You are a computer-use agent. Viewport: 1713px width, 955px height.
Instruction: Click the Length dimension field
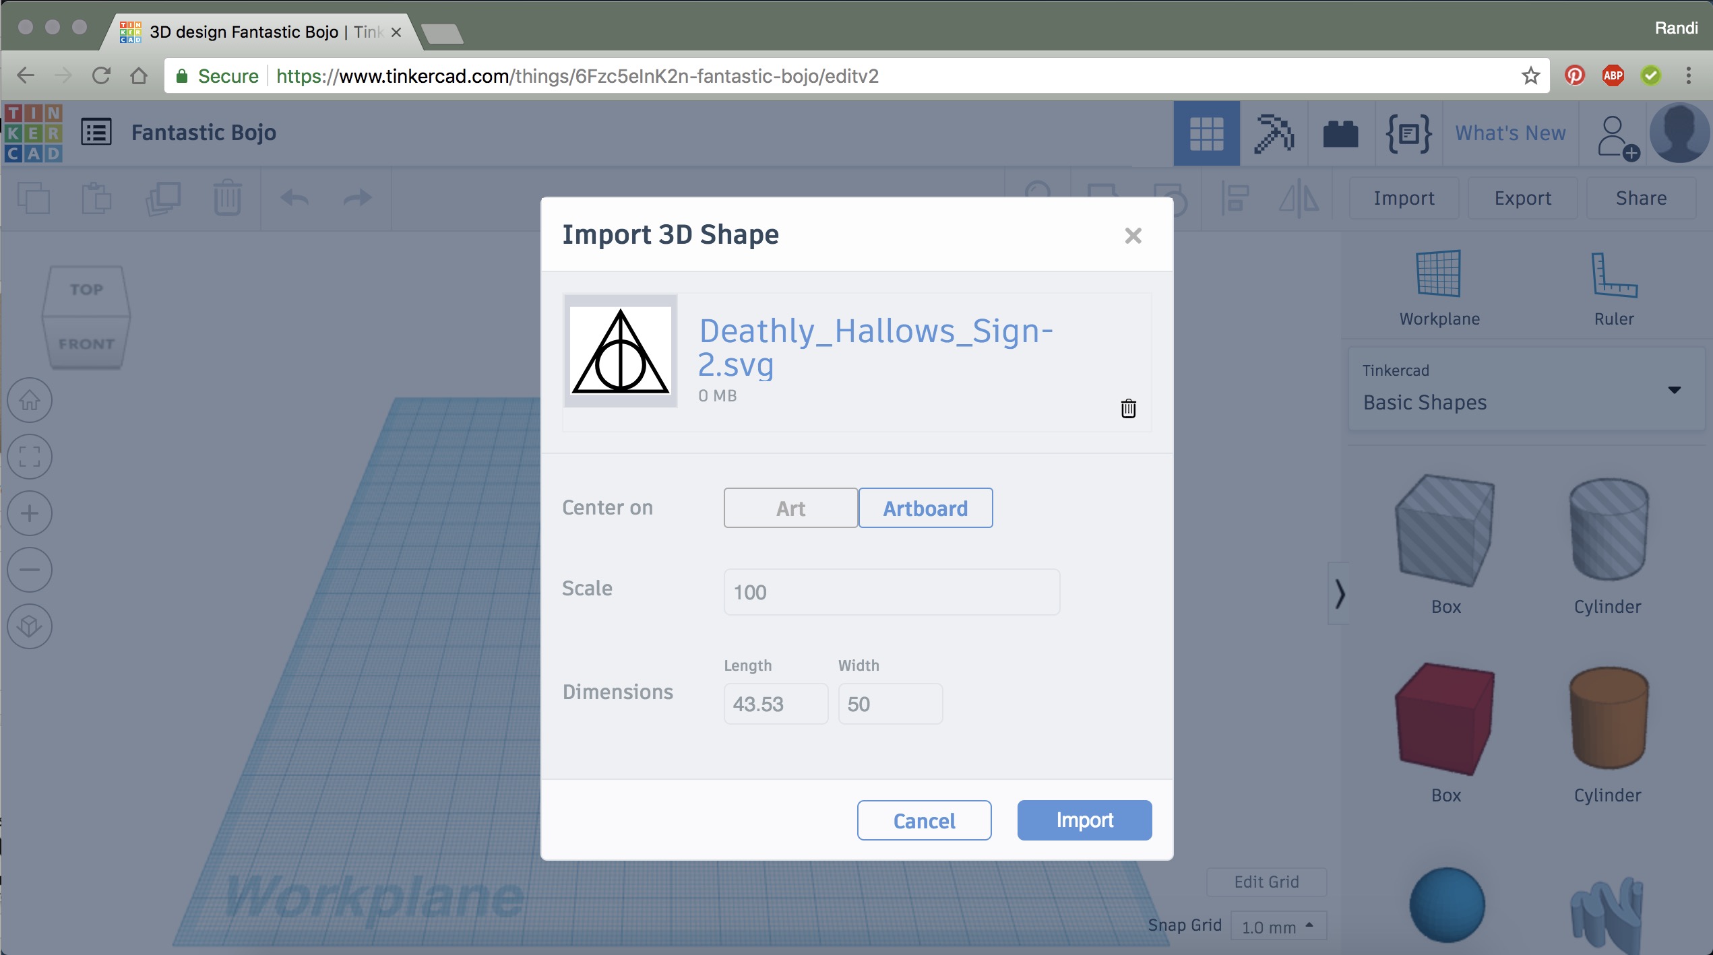coord(776,704)
